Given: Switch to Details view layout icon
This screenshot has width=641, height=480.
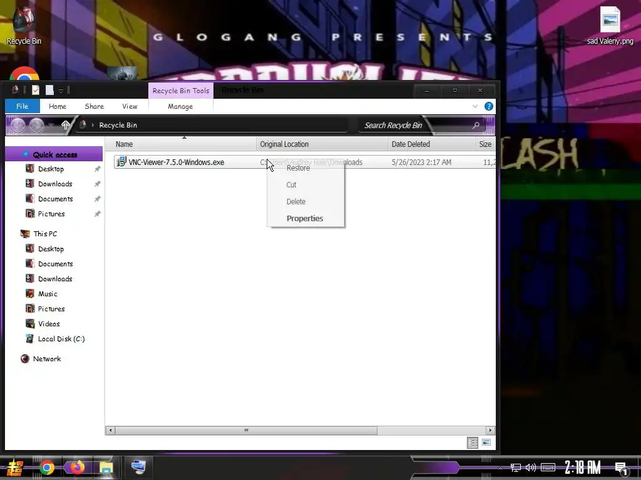Looking at the screenshot, I should 473,442.
